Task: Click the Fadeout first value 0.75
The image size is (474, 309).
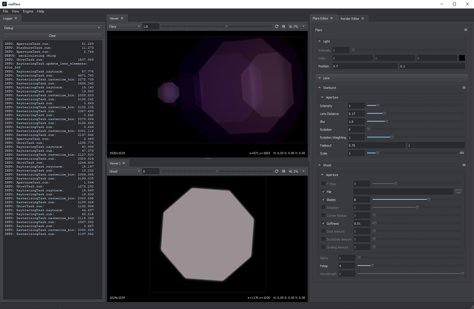Action: click(377, 145)
